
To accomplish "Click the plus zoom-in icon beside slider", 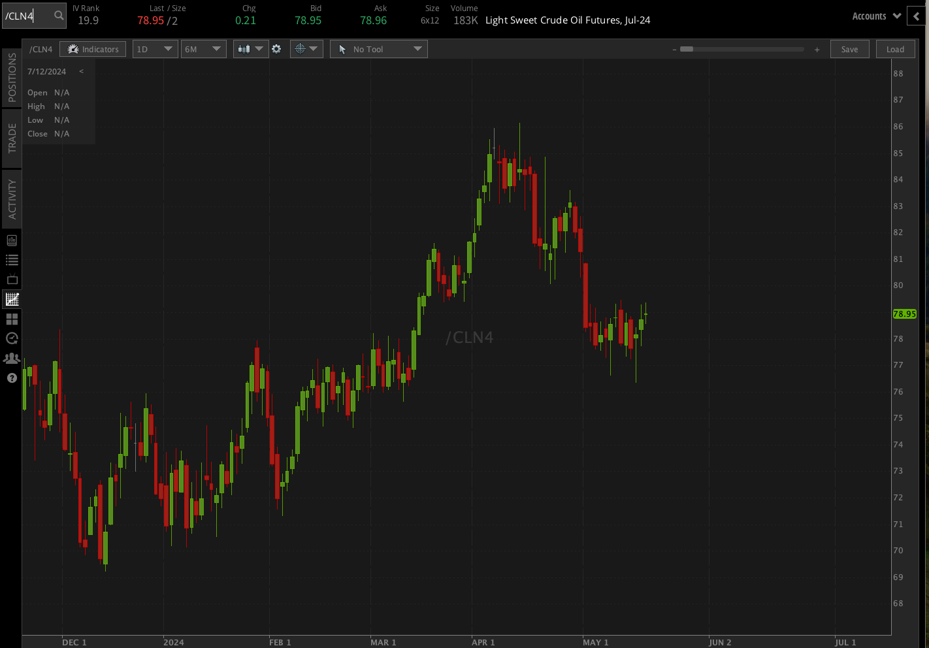I will pos(817,50).
